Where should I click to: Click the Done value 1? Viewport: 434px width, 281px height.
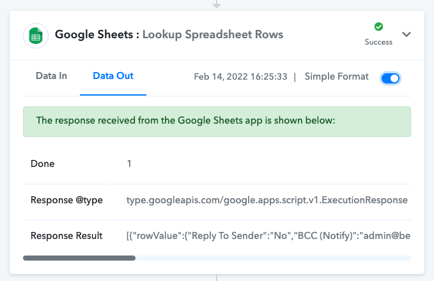[129, 164]
